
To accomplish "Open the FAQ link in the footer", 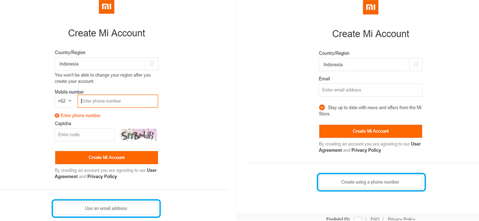I will tap(375, 219).
